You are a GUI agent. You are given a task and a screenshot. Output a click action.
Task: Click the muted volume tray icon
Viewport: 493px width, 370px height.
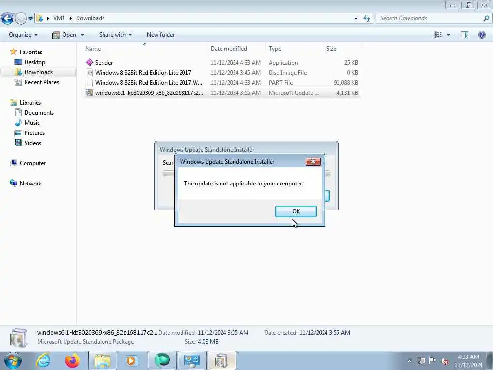tap(444, 361)
